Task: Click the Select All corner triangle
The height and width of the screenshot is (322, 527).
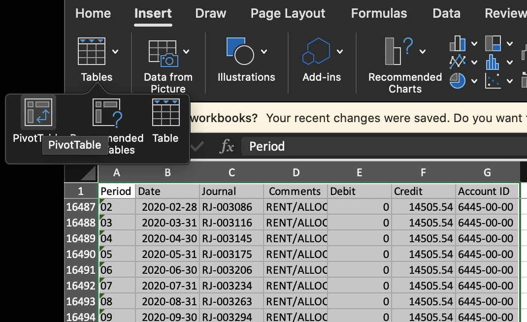Action: 88,173
